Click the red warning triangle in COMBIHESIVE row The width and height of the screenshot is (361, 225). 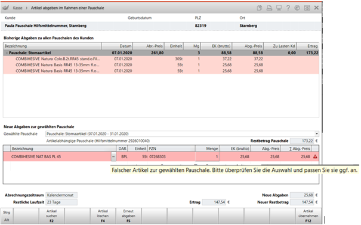(315, 156)
